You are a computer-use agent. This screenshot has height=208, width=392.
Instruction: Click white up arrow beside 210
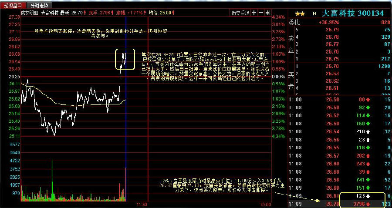[368, 131]
